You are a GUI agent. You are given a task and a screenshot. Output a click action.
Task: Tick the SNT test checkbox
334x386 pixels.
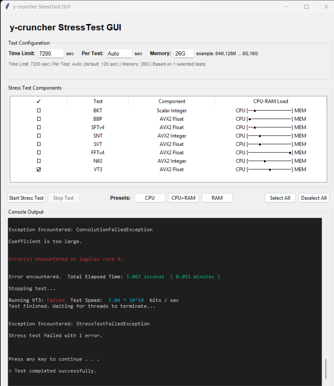pyautogui.click(x=39, y=136)
